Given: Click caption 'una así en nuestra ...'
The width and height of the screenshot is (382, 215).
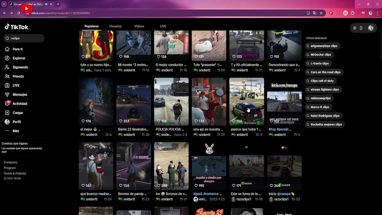Looking at the screenshot, I should (x=208, y=129).
